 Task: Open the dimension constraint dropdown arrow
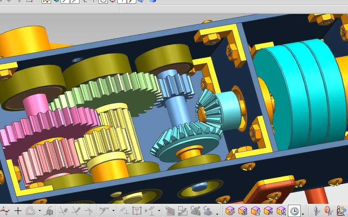[113, 211]
